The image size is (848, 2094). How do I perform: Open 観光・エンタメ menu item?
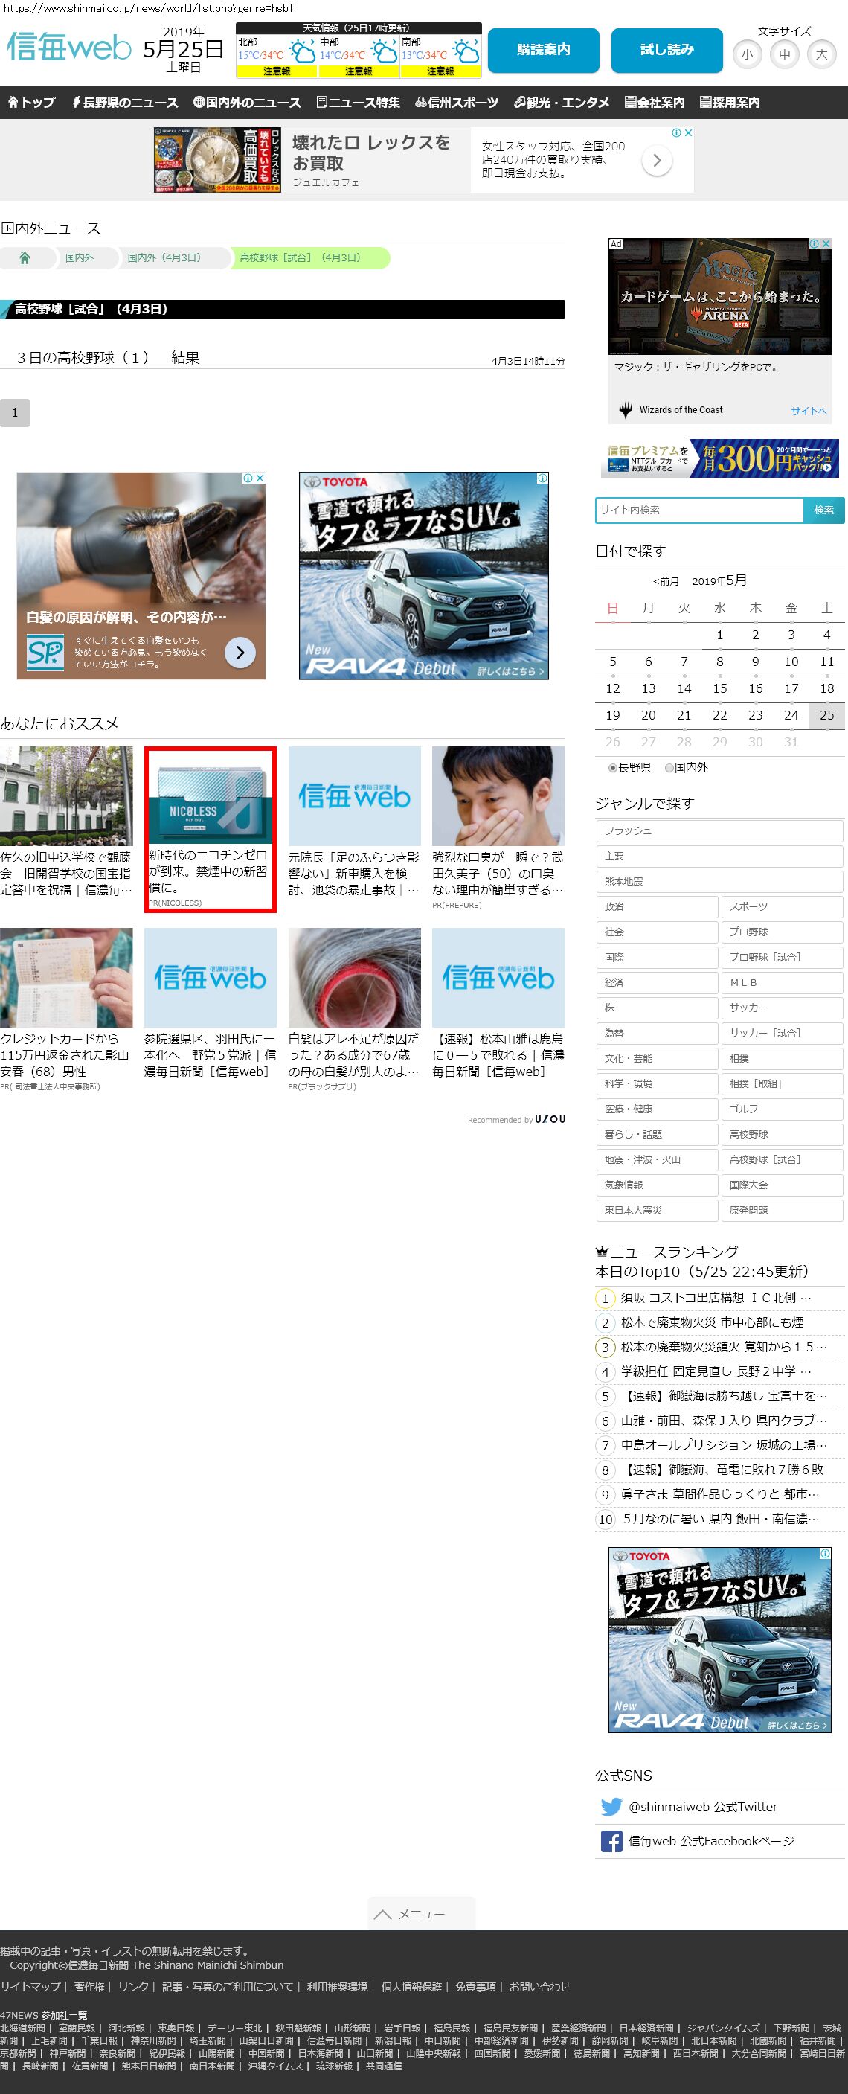562,103
